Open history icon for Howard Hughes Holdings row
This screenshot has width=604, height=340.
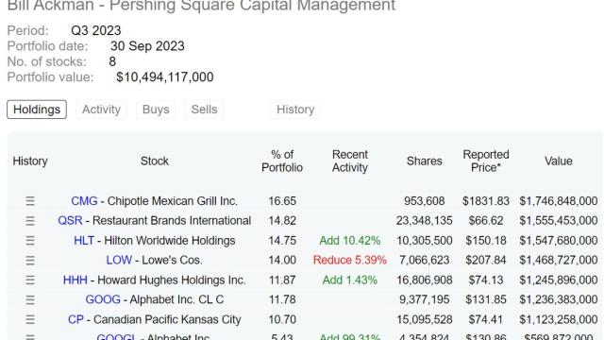pyautogui.click(x=30, y=280)
